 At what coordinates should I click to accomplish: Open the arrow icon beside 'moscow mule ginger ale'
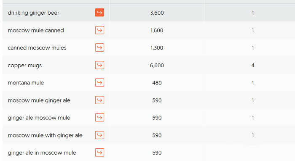pyautogui.click(x=99, y=100)
